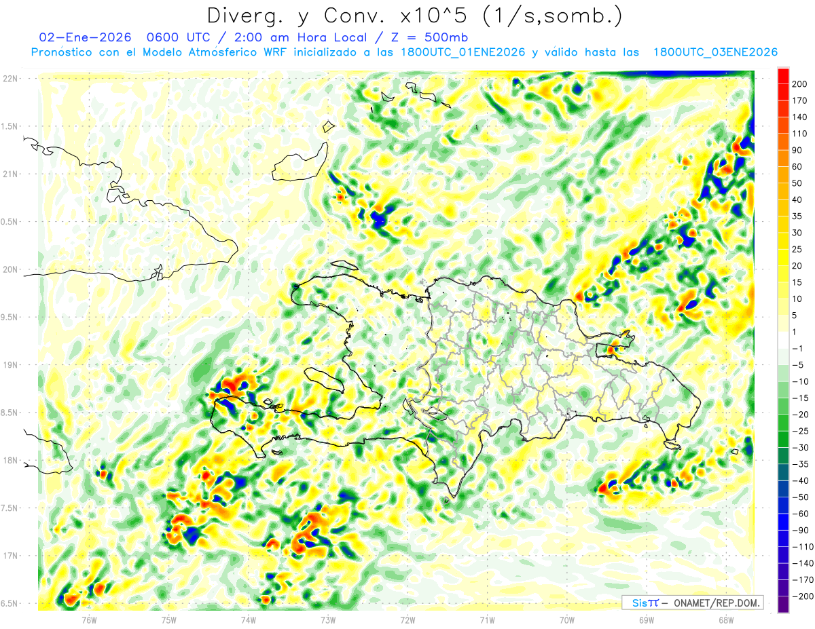Click the '71W' longitude label

(x=487, y=620)
